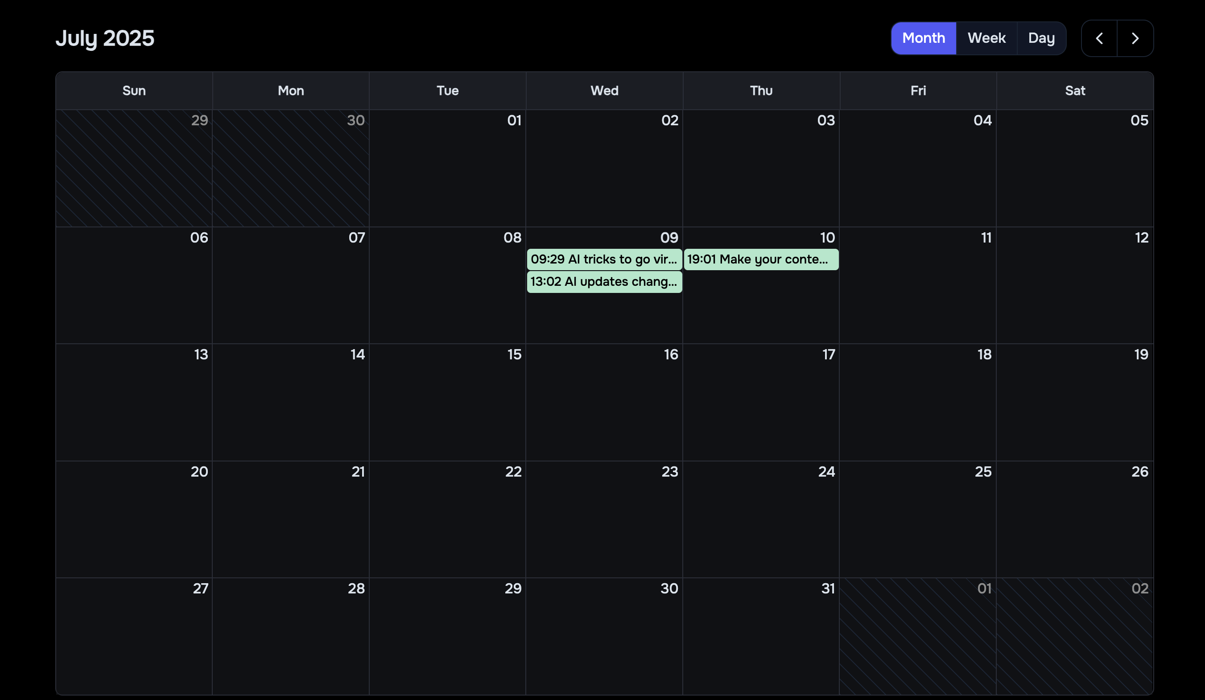Navigate to the next month using the right chevron

coord(1136,38)
